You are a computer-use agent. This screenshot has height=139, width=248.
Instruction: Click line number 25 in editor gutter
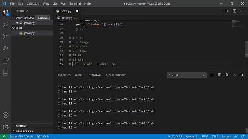[x=61, y=64]
